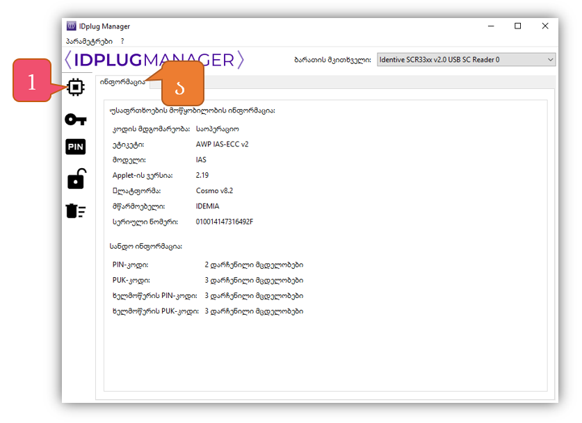Switch to the ინფორმაცია tab
The image size is (582, 423).
[122, 82]
